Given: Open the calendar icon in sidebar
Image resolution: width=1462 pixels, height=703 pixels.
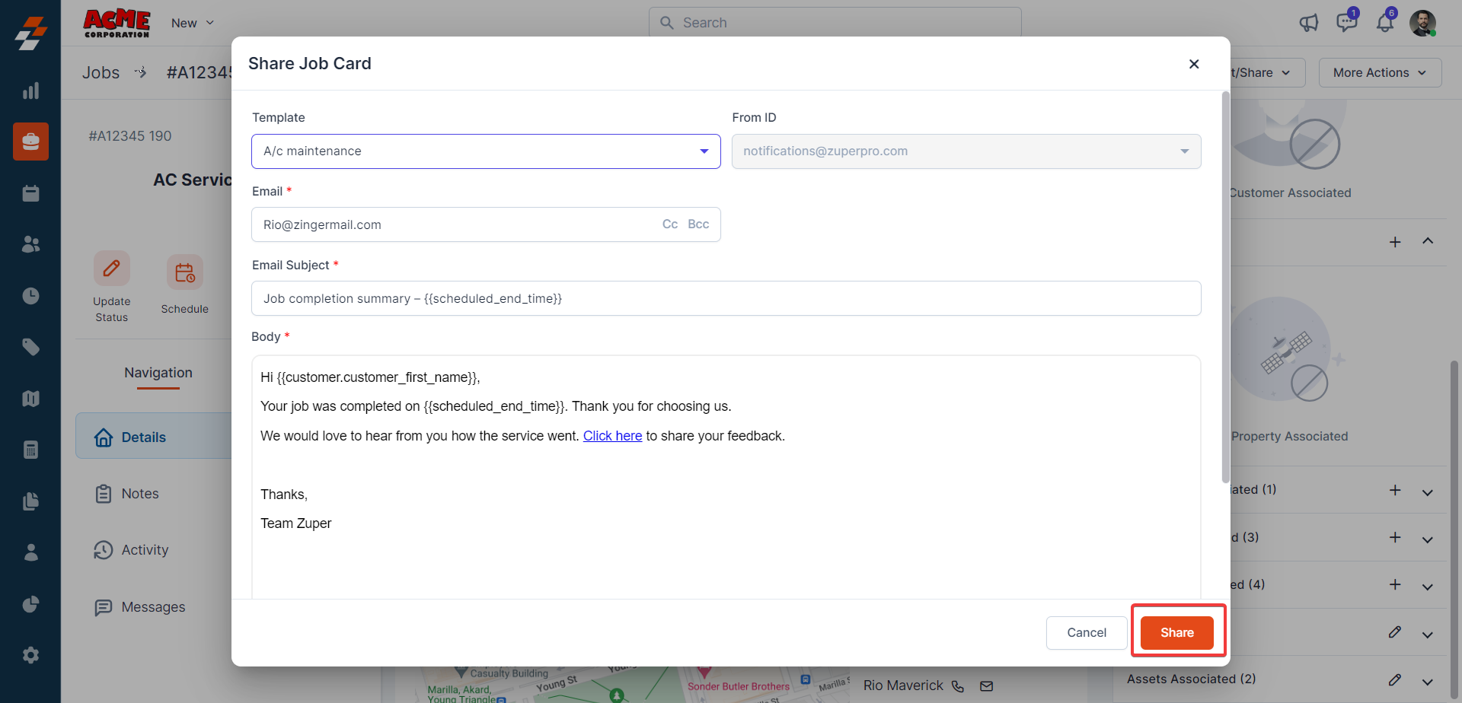Looking at the screenshot, I should [x=30, y=193].
